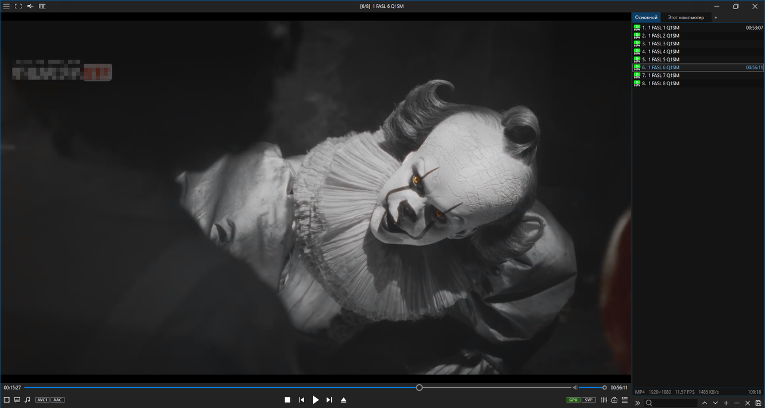Screen dimensions: 765x408
Task: Open the subtitle settings icon
Action: coord(17,400)
